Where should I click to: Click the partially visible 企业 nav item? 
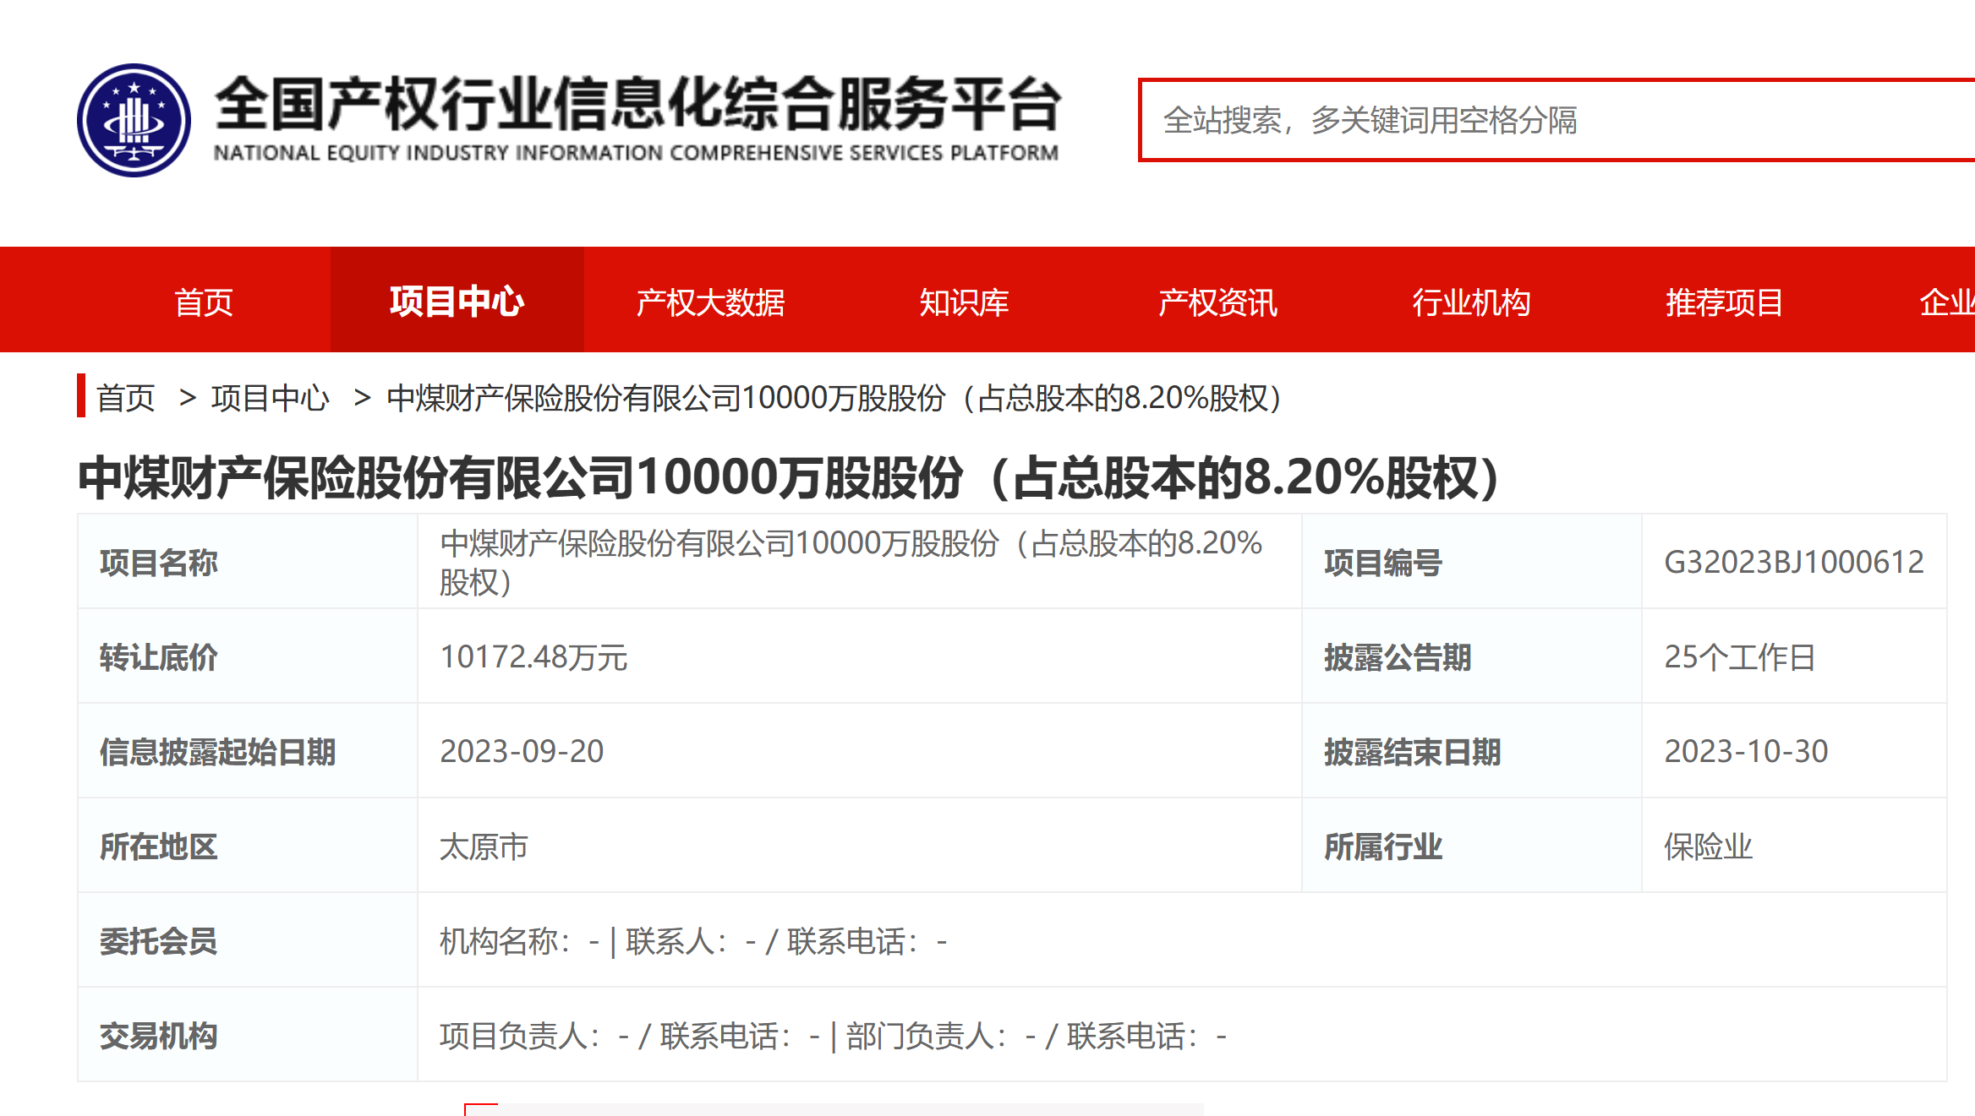[1946, 302]
